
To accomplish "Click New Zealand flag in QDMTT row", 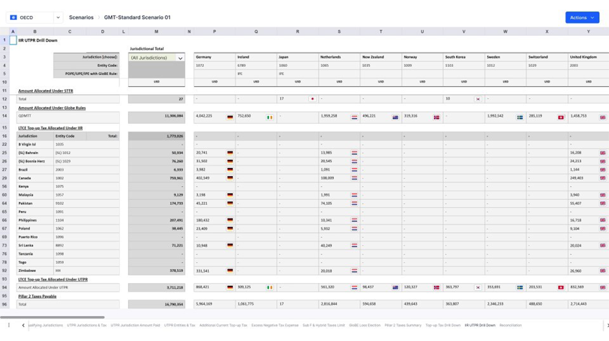I will [395, 117].
